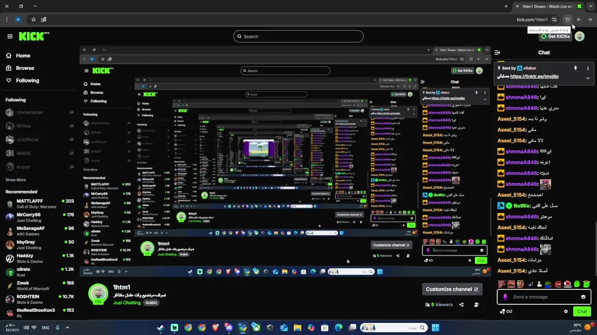The image size is (597, 335).
Task: Open site settings icon beside kick.com/1htm1
Action: point(554,20)
